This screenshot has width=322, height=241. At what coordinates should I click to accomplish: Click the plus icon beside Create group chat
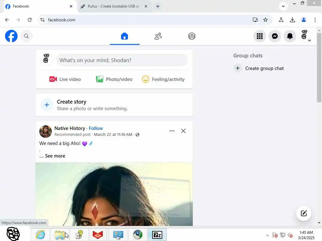(238, 68)
